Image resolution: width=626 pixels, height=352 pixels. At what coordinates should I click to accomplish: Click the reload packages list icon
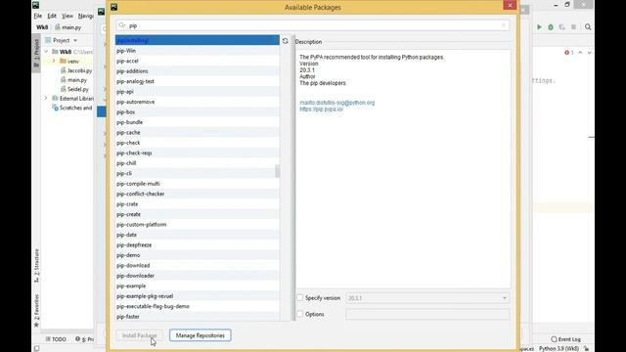pos(285,41)
